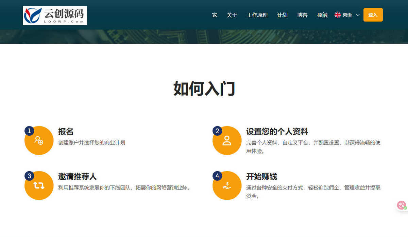Click the 如何入门 page title
408x237 pixels.
click(204, 89)
